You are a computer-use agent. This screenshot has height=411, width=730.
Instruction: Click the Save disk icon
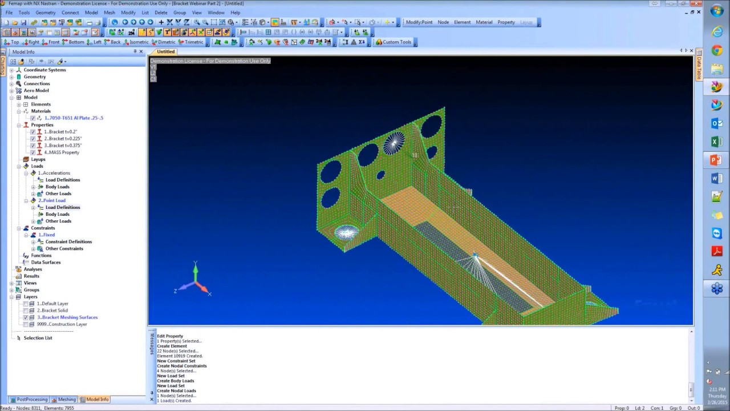[x=23, y=22]
